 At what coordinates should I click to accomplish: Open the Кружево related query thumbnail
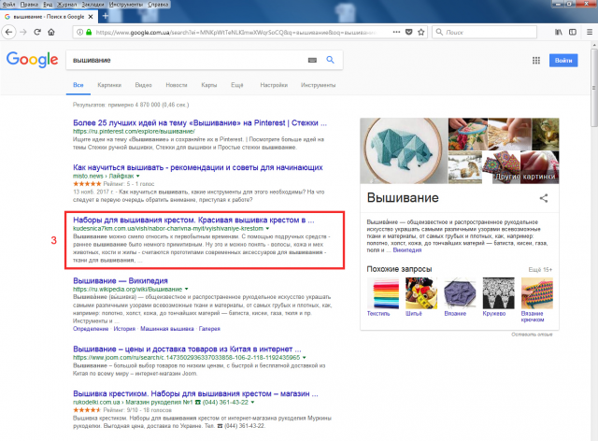pos(498,293)
